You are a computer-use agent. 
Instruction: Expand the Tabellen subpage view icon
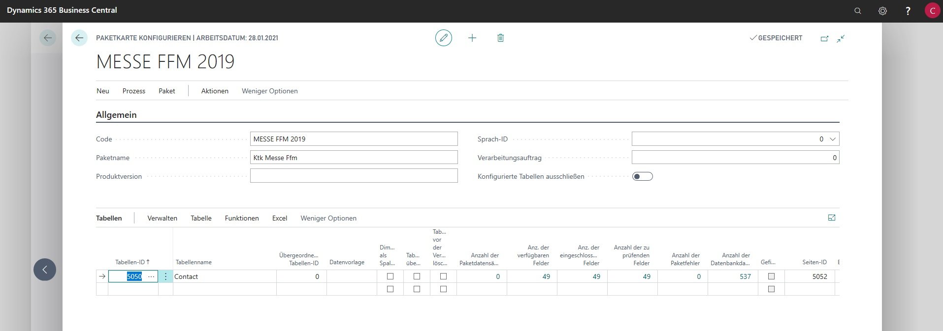pyautogui.click(x=832, y=218)
